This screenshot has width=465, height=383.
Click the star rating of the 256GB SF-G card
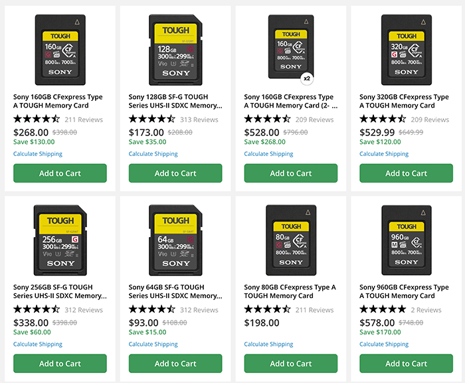coord(37,309)
